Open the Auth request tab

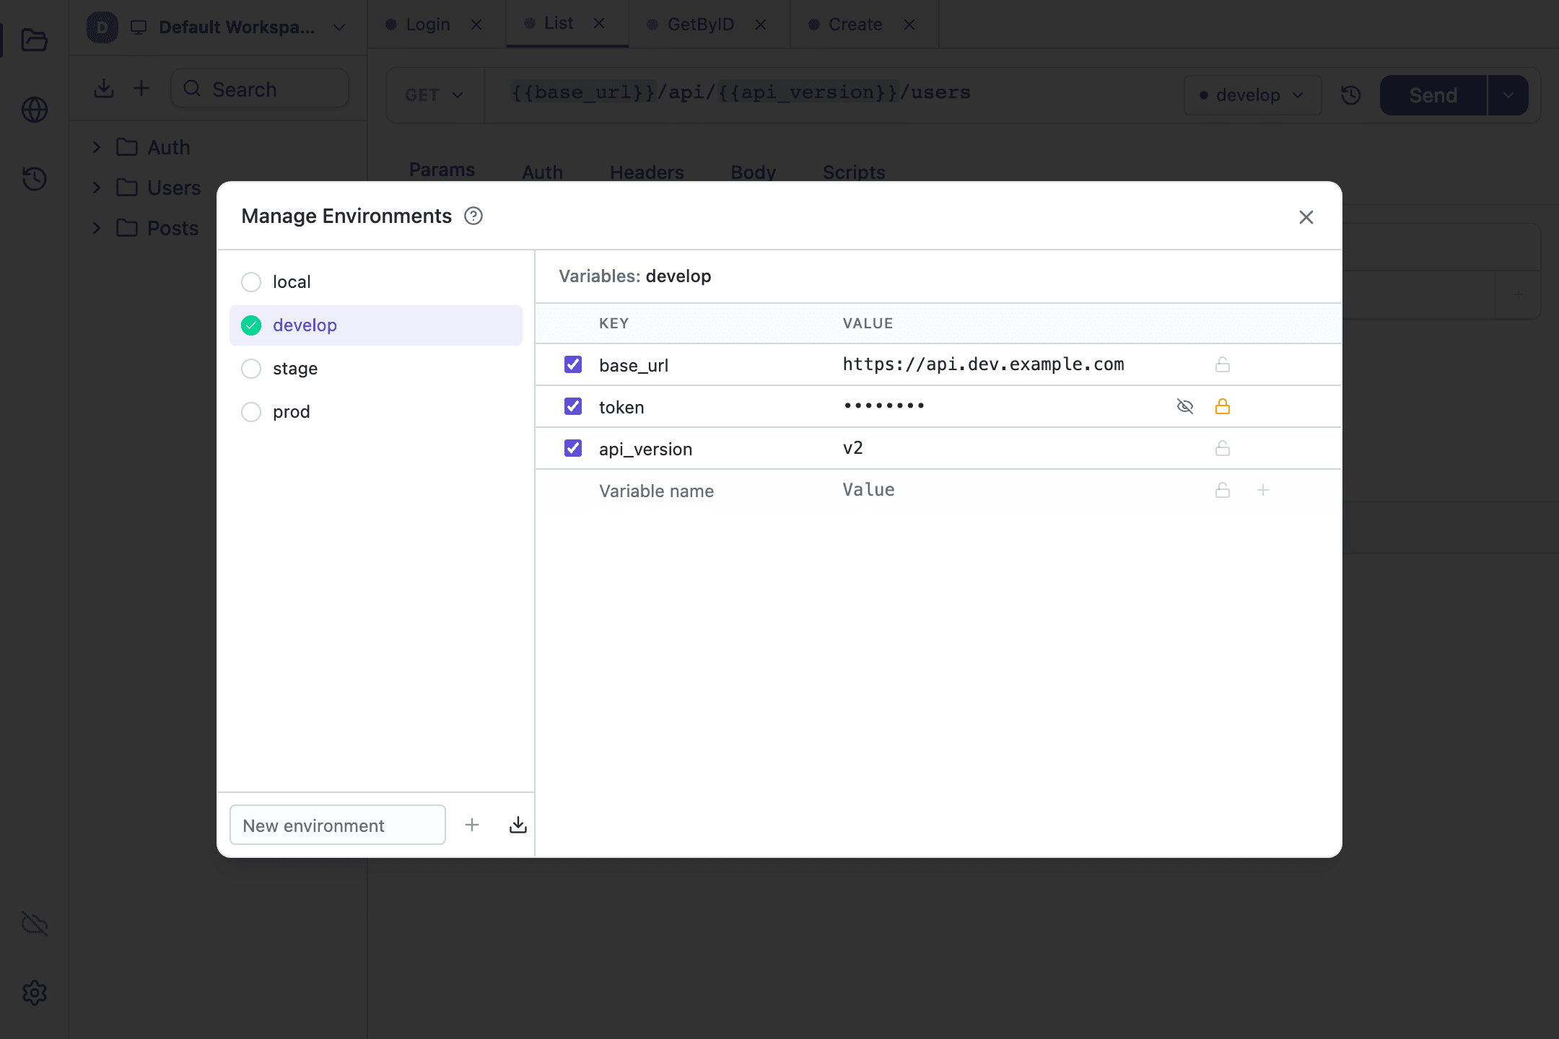tap(542, 172)
